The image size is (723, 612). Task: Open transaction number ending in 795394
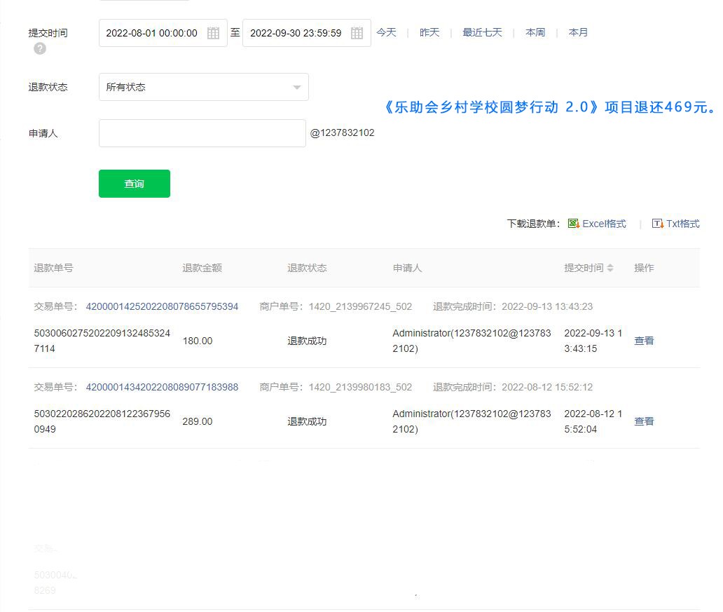tap(162, 306)
